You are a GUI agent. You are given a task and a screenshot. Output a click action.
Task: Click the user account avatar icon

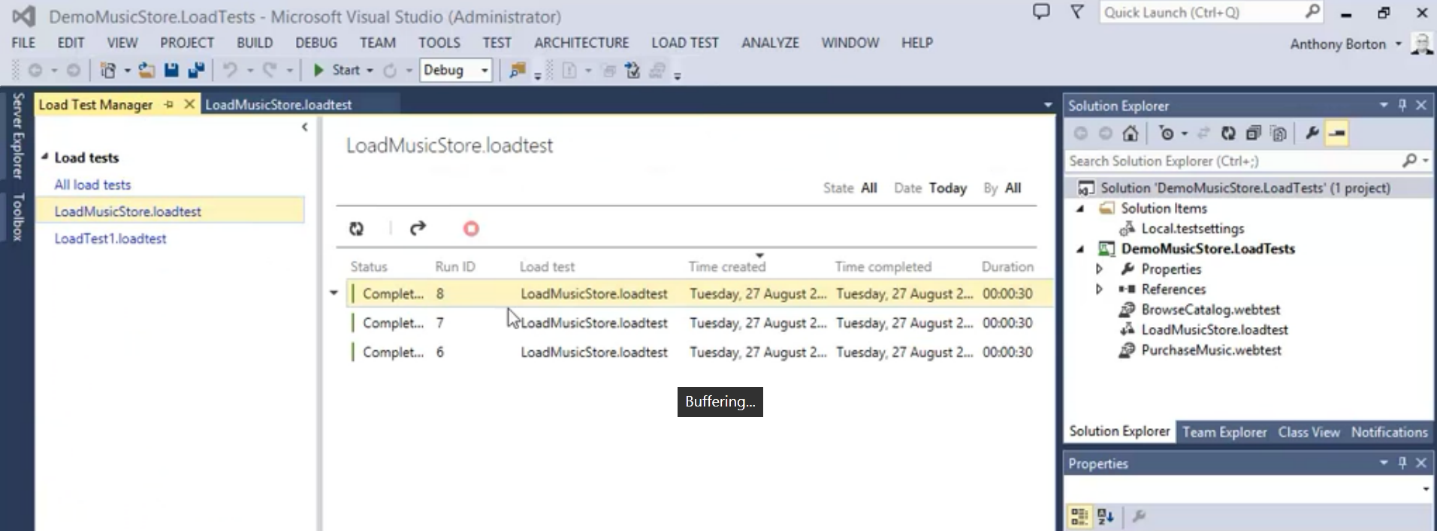1421,43
